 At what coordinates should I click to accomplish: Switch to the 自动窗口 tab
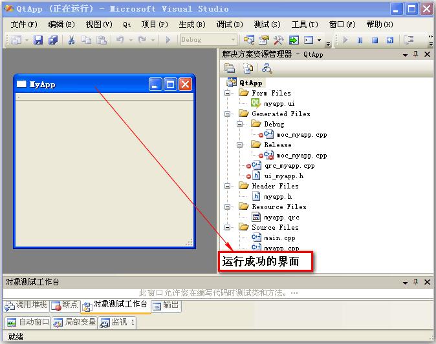pos(28,322)
